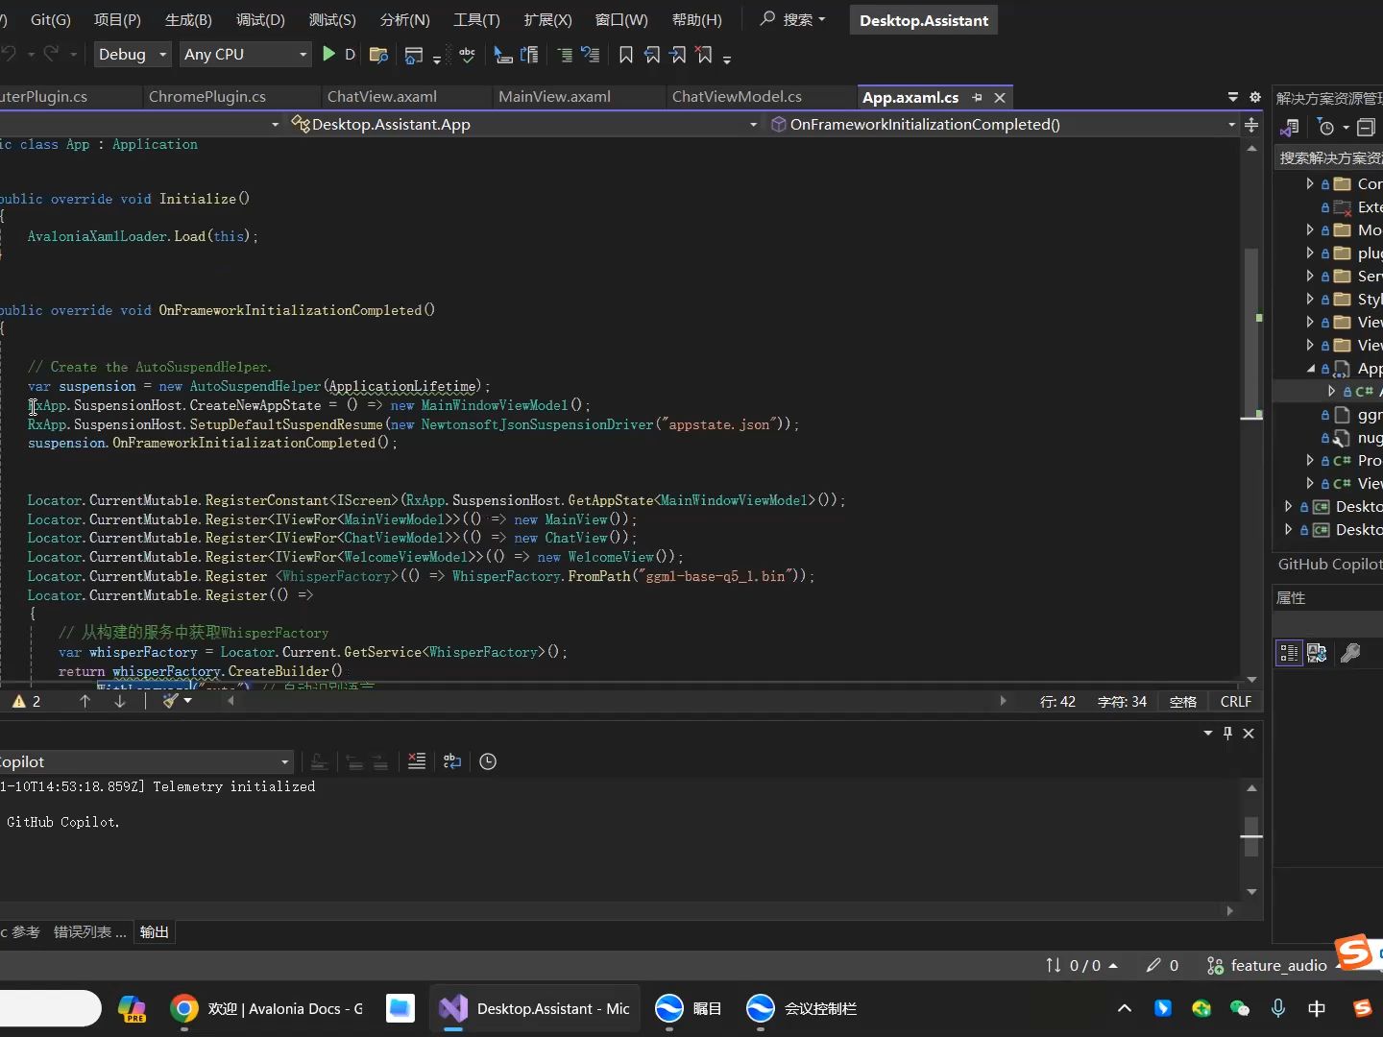Image resolution: width=1383 pixels, height=1037 pixels.
Task: Click the green Start debugging arrow
Action: [328, 55]
